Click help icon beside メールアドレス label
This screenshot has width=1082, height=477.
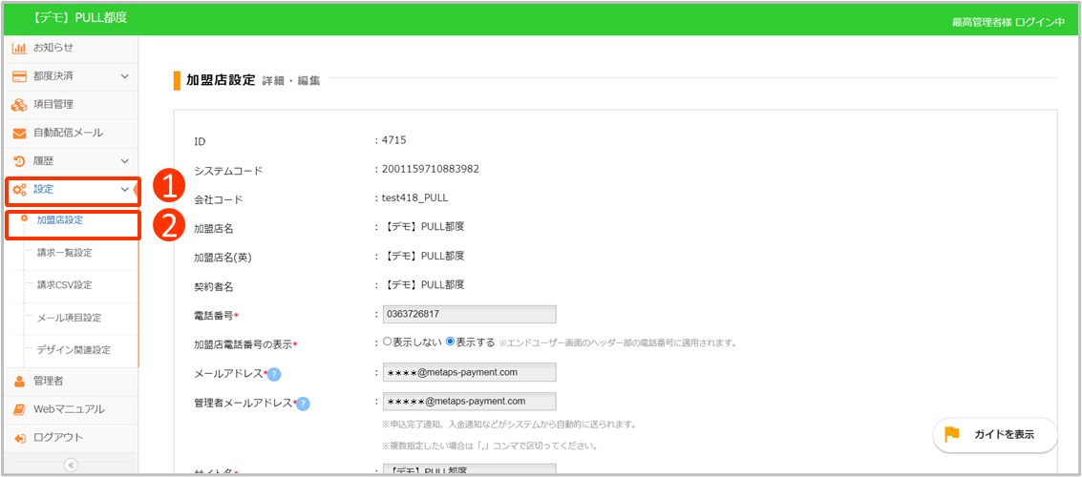tap(274, 374)
